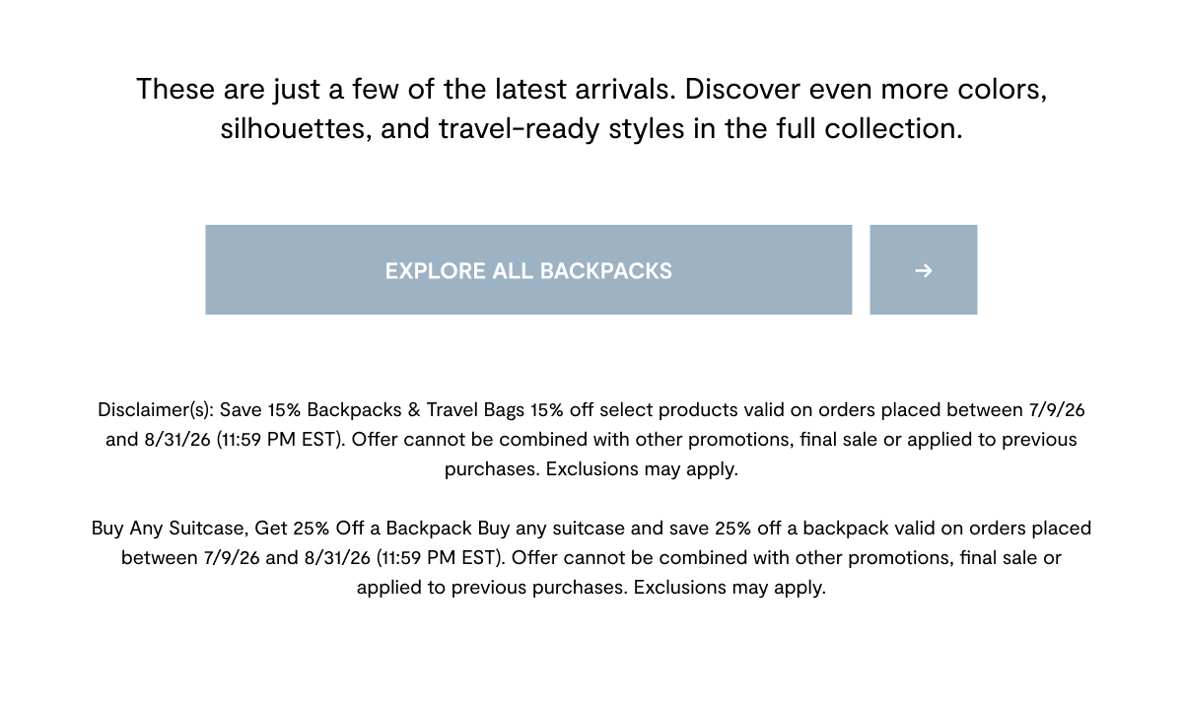Select the 'These are just a few' sentence
This screenshot has height=710, width=1183.
(x=406, y=89)
